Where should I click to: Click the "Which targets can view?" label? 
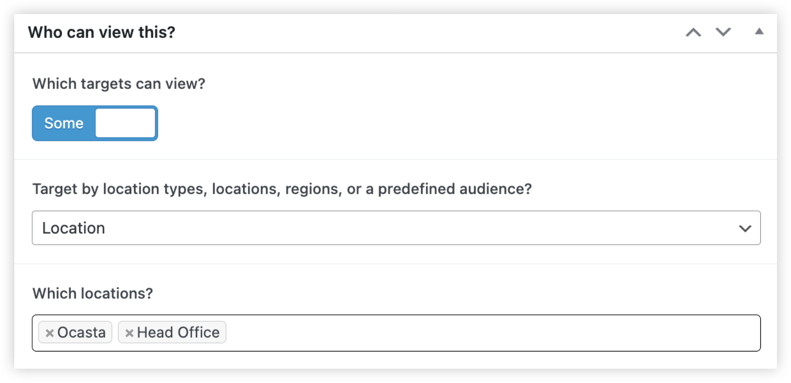tap(119, 84)
